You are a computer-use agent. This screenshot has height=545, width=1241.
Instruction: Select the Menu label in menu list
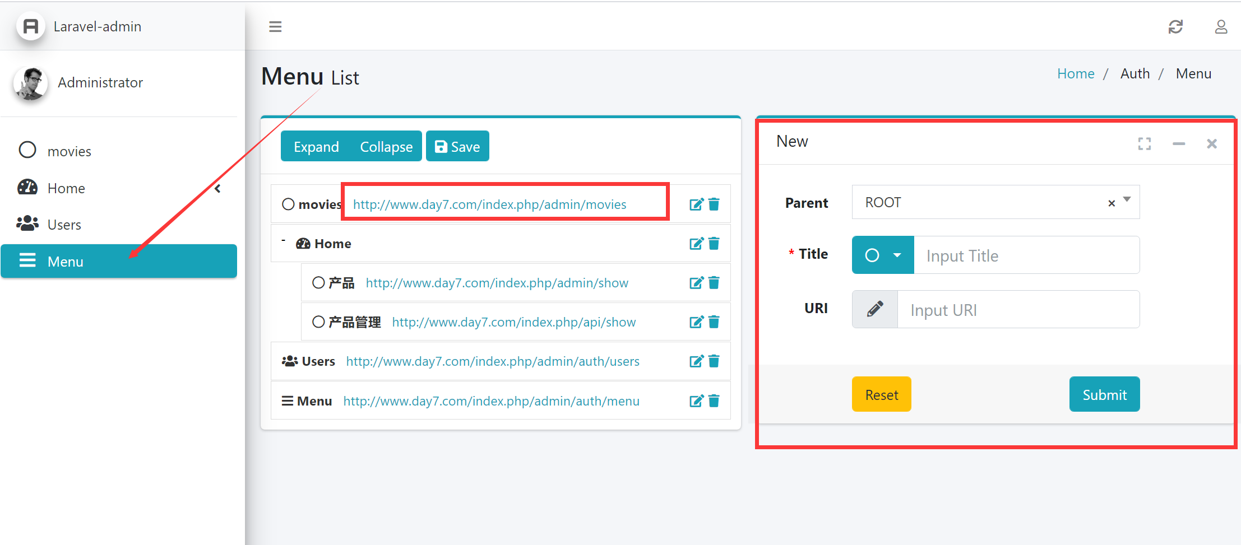[x=314, y=401]
